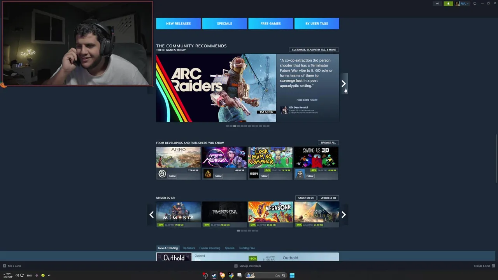Screen dimensions: 498x280
Task: Click the Obi Dan Kenobi reviewer name
Action: click(298, 107)
